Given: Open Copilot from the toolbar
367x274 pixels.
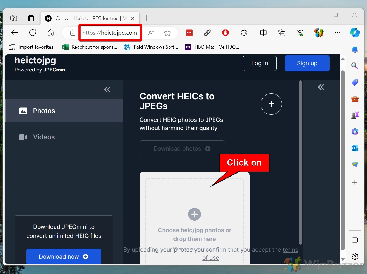Looking at the screenshot, I should click(x=355, y=33).
